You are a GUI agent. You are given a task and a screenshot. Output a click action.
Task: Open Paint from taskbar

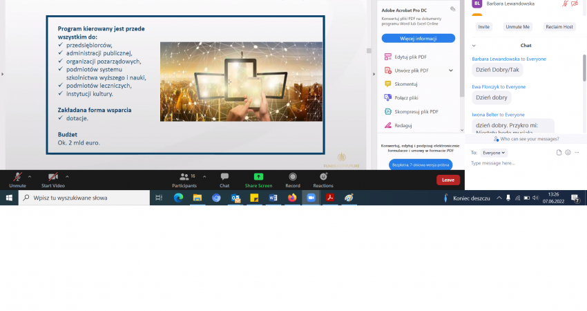click(x=349, y=198)
